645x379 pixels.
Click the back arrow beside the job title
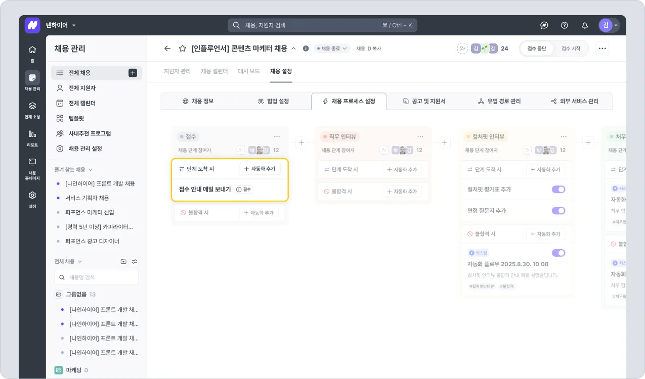[167, 49]
